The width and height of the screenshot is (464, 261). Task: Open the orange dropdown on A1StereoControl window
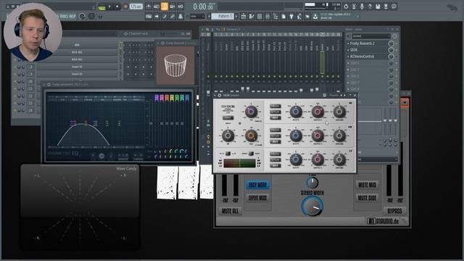(x=405, y=102)
